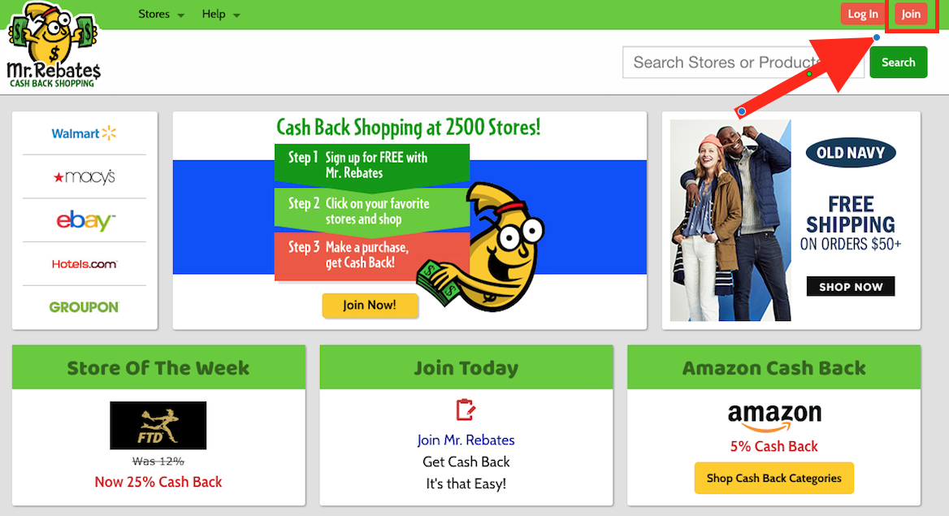This screenshot has height=516, width=949.
Task: Click Shop Cash Back Categories button
Action: (x=774, y=478)
